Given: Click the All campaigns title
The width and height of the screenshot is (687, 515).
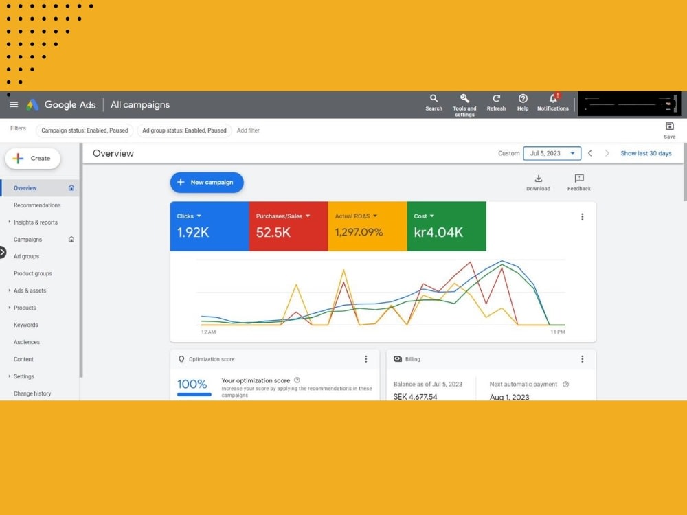Looking at the screenshot, I should pos(140,104).
